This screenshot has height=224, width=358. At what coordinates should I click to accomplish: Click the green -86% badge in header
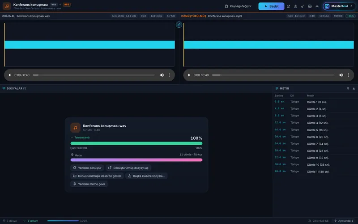(350, 16)
